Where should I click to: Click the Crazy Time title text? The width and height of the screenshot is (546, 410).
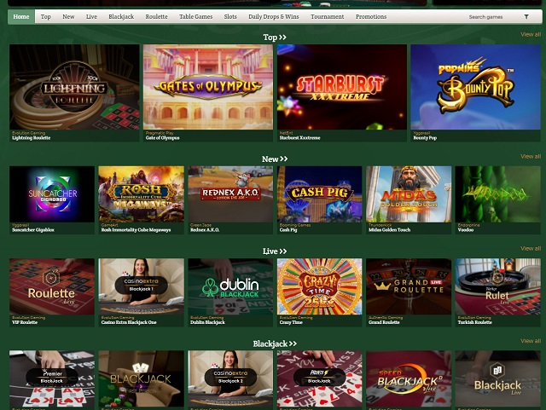click(291, 323)
